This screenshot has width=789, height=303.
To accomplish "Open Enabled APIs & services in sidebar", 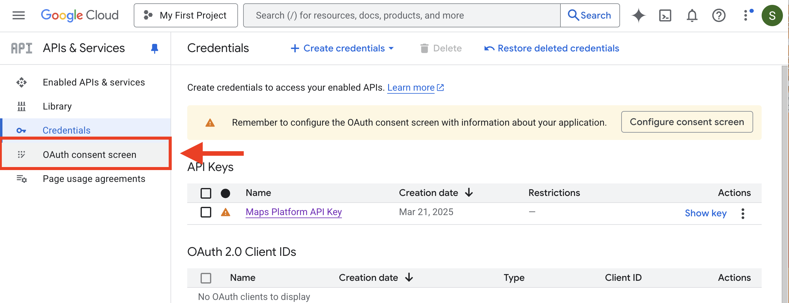I will [93, 82].
